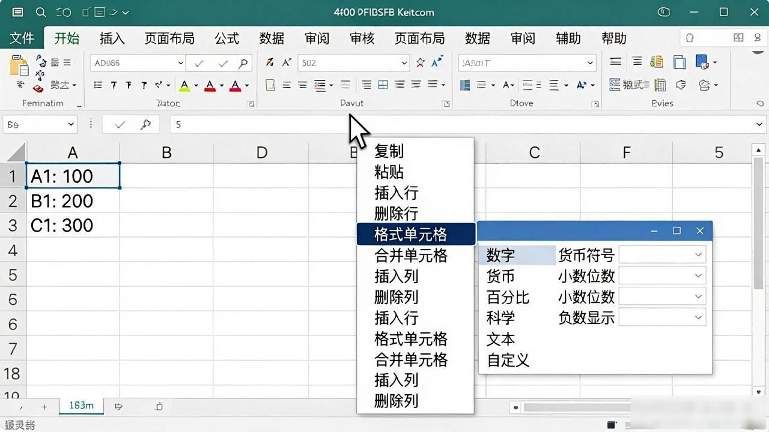Open the 货币符号 dropdown in dialog
Image resolution: width=769 pixels, height=432 pixels.
698,254
